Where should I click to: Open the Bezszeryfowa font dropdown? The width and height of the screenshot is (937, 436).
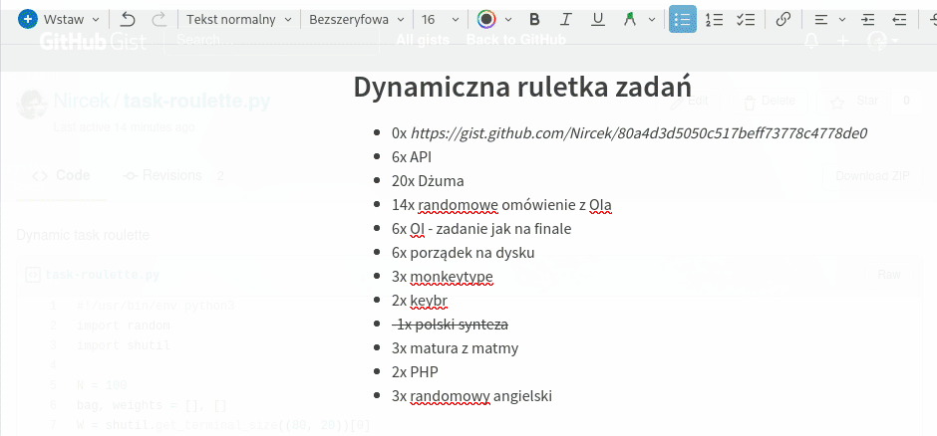pyautogui.click(x=357, y=19)
